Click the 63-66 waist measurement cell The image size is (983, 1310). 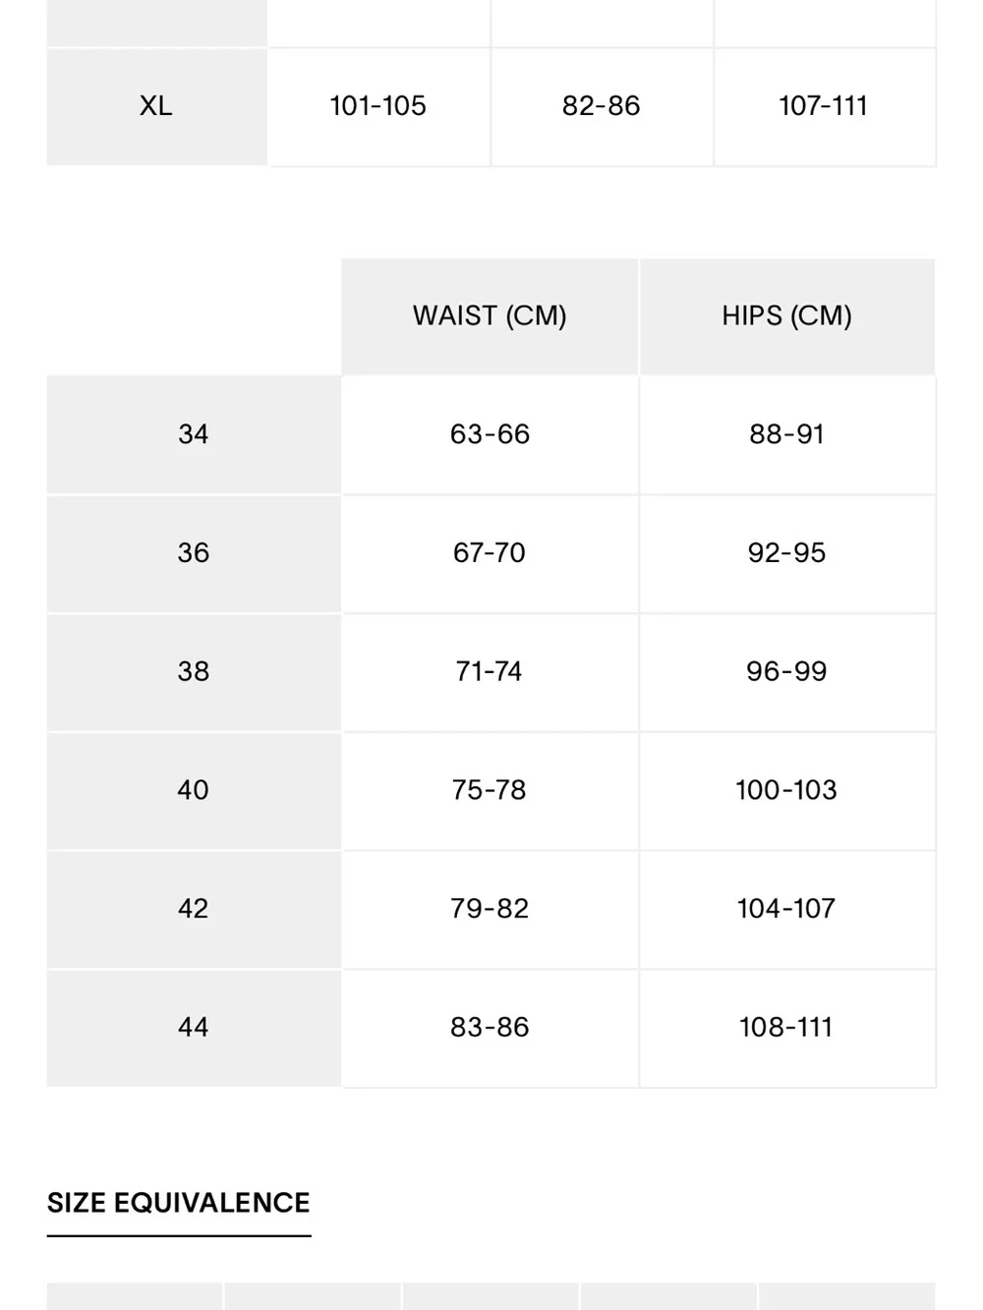click(490, 434)
